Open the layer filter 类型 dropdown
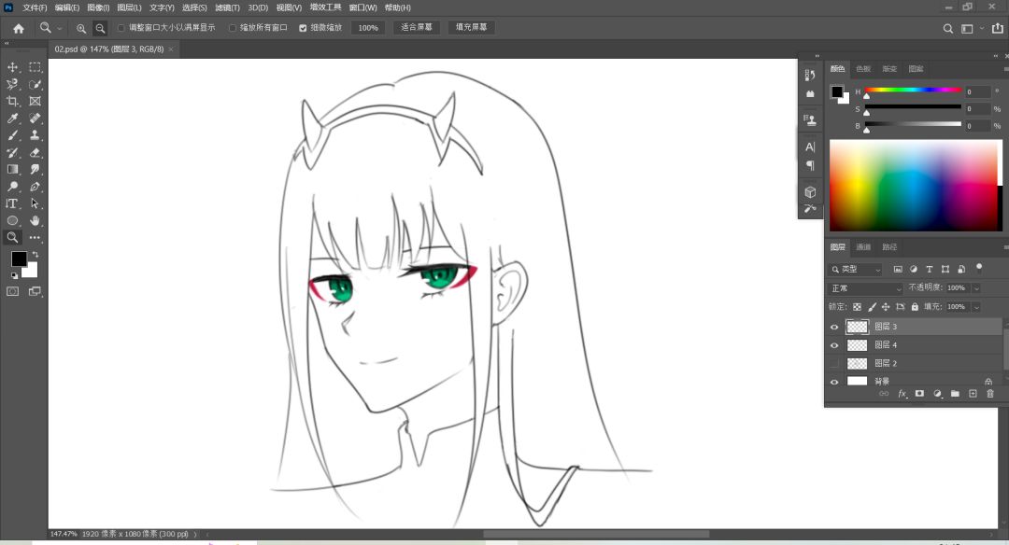Viewport: 1009px width, 545px height. [x=855, y=270]
